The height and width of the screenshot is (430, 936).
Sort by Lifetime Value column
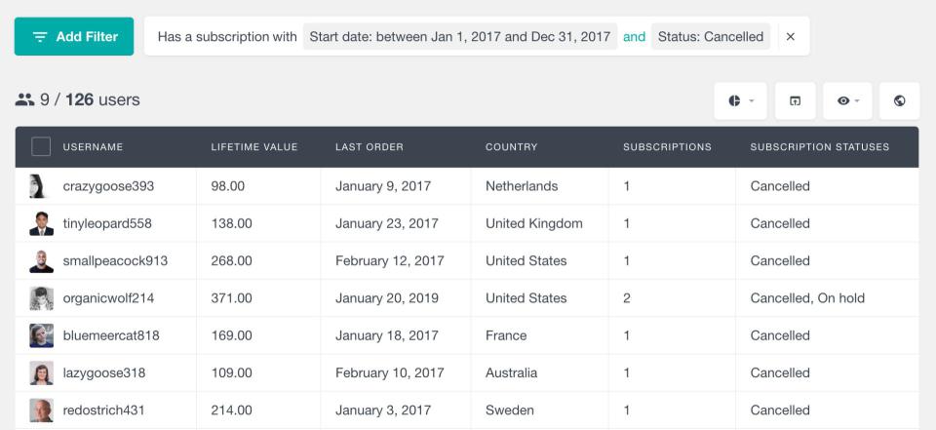point(253,147)
